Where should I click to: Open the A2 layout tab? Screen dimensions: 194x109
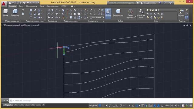[27, 105]
